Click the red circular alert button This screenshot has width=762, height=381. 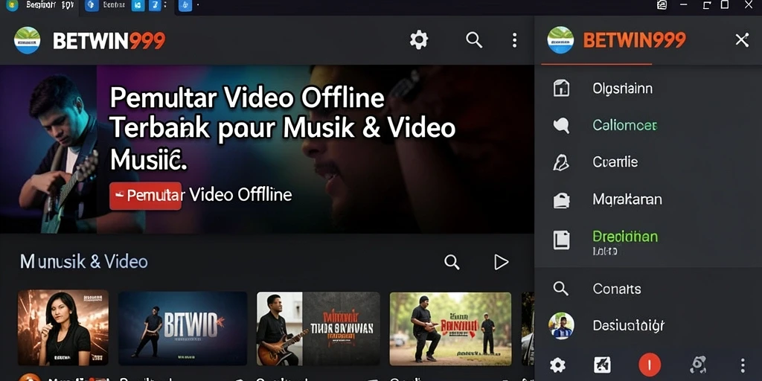[650, 365]
